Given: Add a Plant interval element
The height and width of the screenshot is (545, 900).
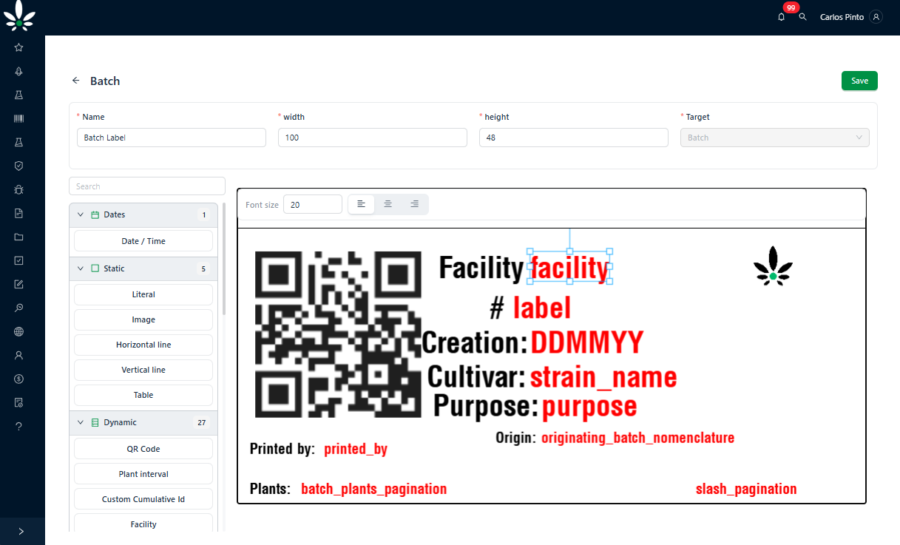Looking at the screenshot, I should (143, 474).
